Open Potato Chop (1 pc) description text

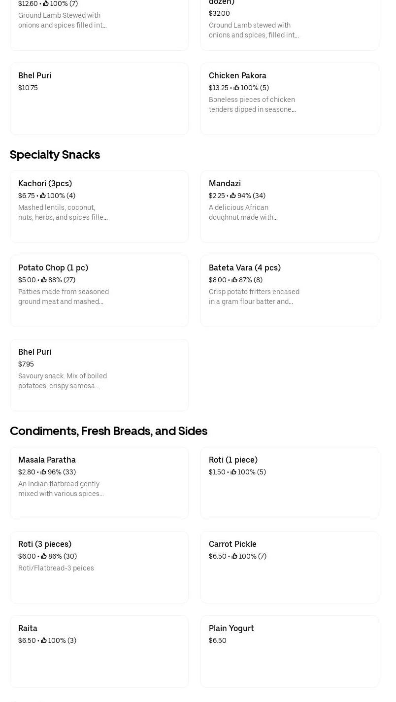[64, 297]
